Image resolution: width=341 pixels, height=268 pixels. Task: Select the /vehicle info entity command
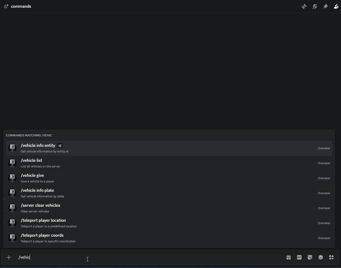(x=38, y=146)
